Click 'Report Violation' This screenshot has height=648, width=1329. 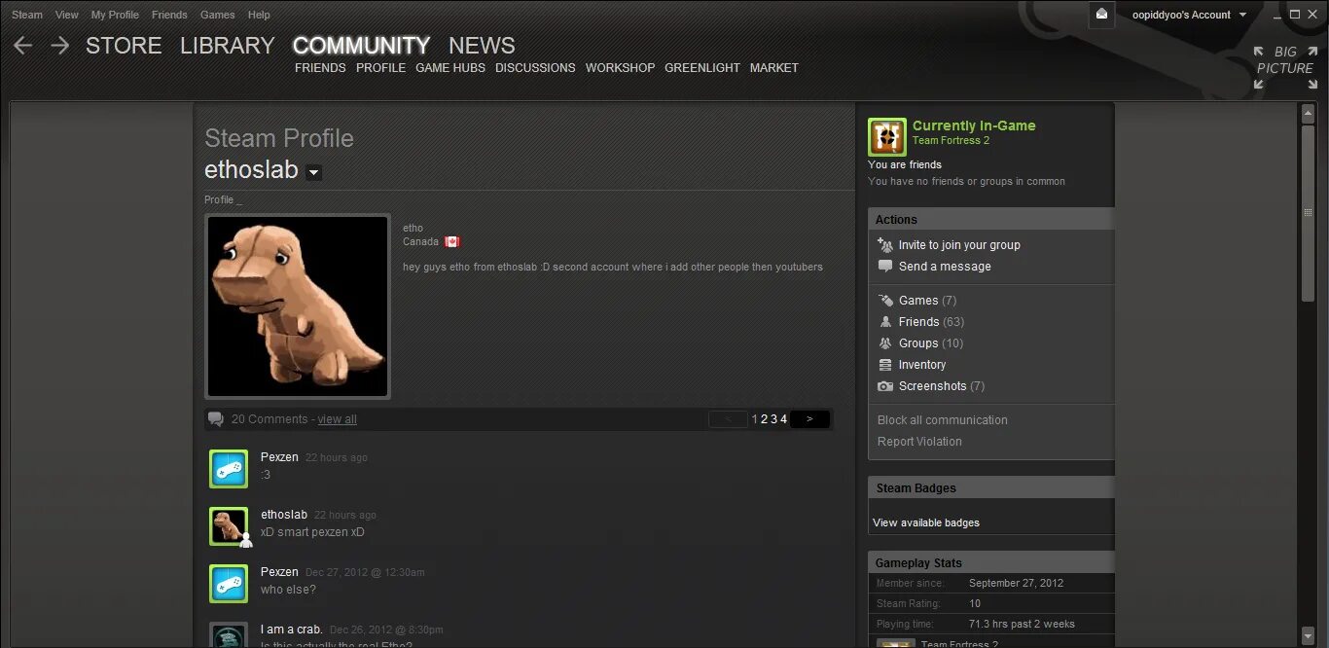pyautogui.click(x=919, y=442)
